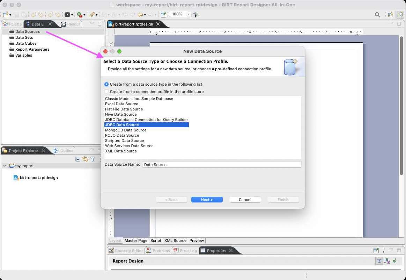406x280 pixels.
Task: Click the green Run with toolbox icon
Action: pyautogui.click(x=80, y=15)
